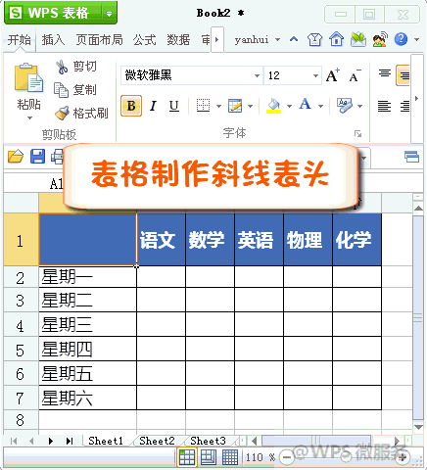Screen dimensions: 427x470
Task: Select the 语文 header cell
Action: 161,239
